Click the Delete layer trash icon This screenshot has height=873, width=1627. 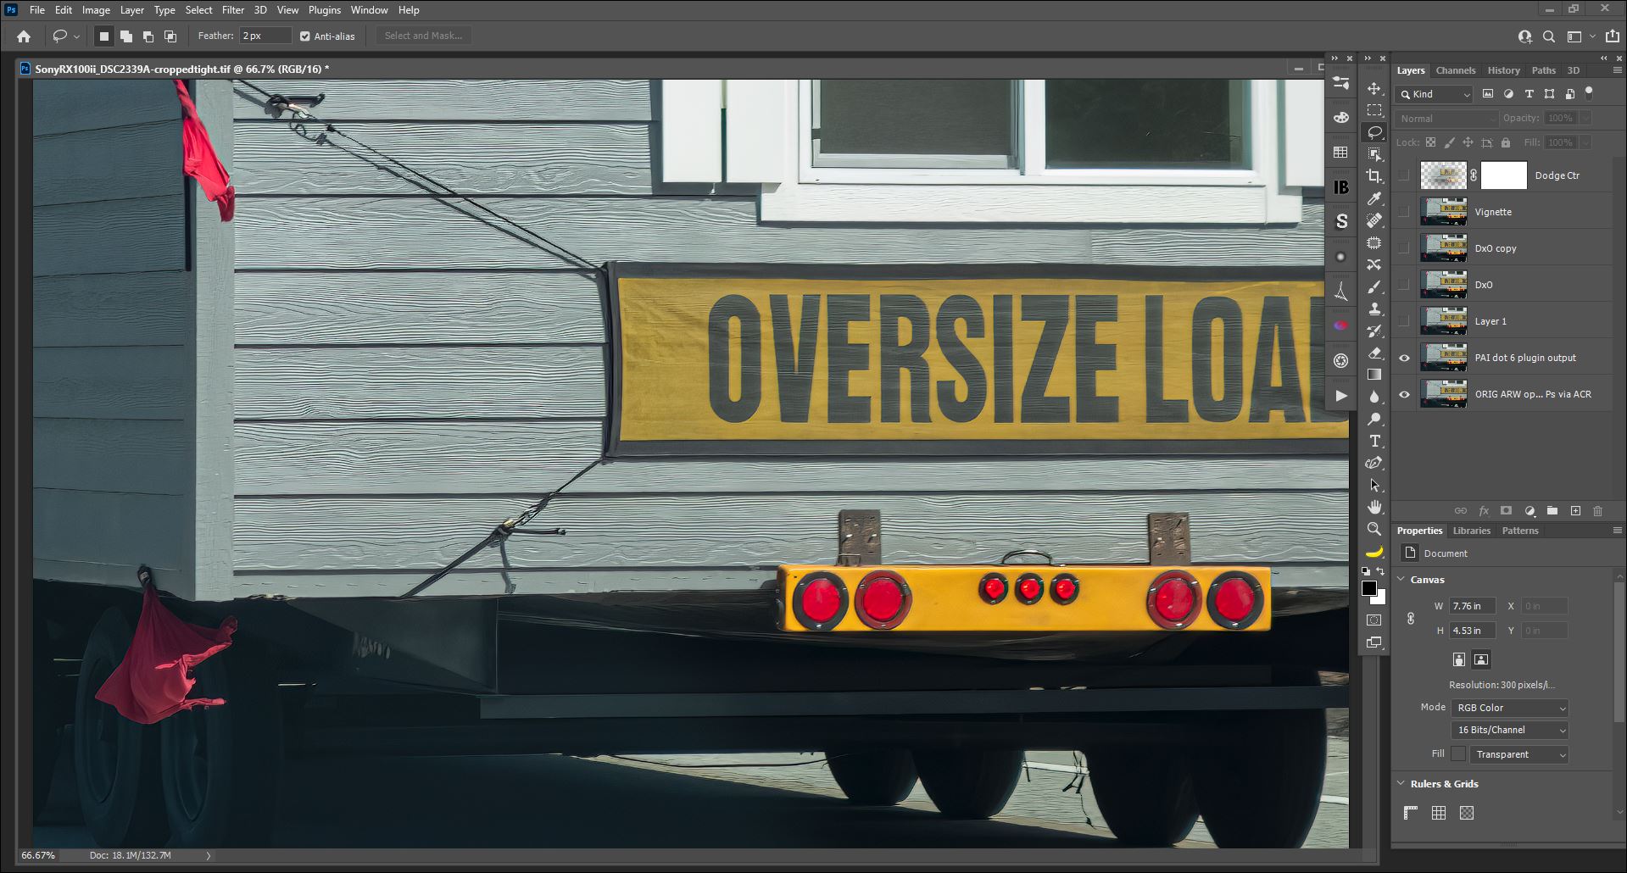coord(1597,511)
